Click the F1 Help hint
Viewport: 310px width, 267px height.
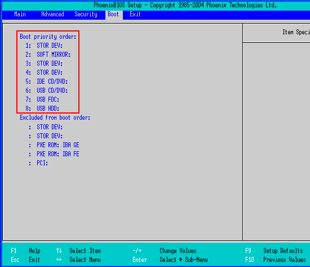[25, 251]
